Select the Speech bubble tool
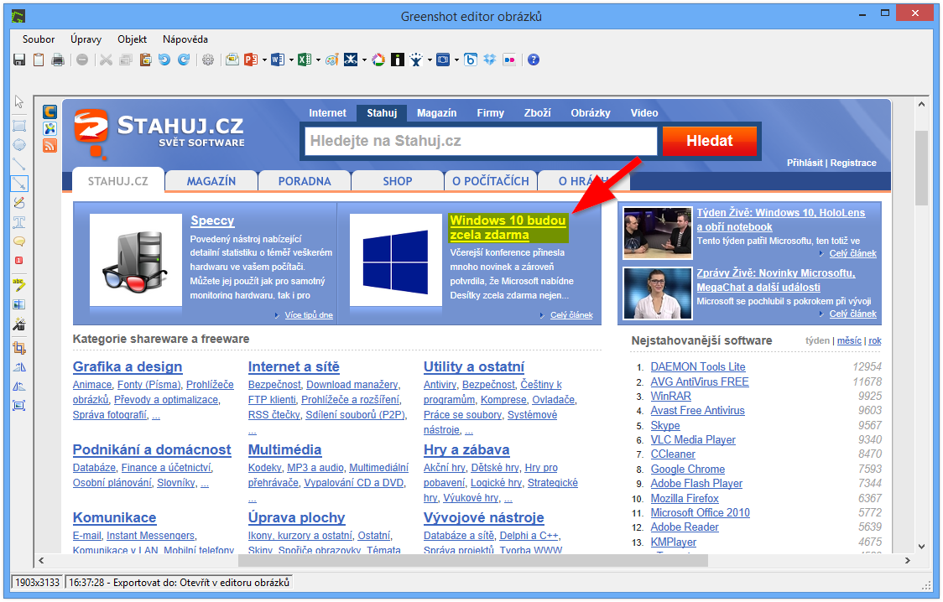This screenshot has width=943, height=602. point(19,241)
